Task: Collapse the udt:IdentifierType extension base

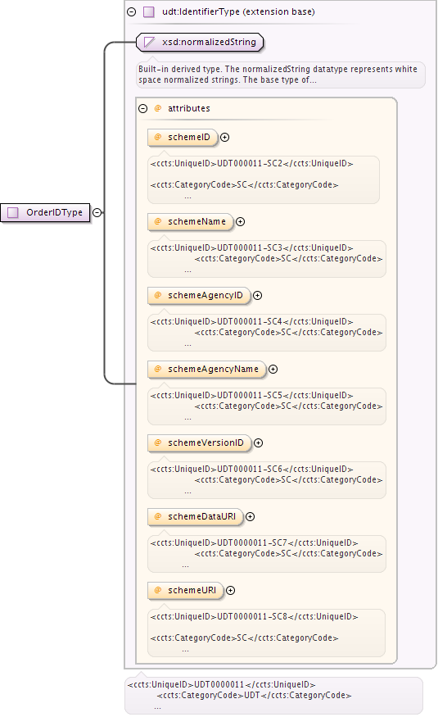Action: tap(132, 12)
